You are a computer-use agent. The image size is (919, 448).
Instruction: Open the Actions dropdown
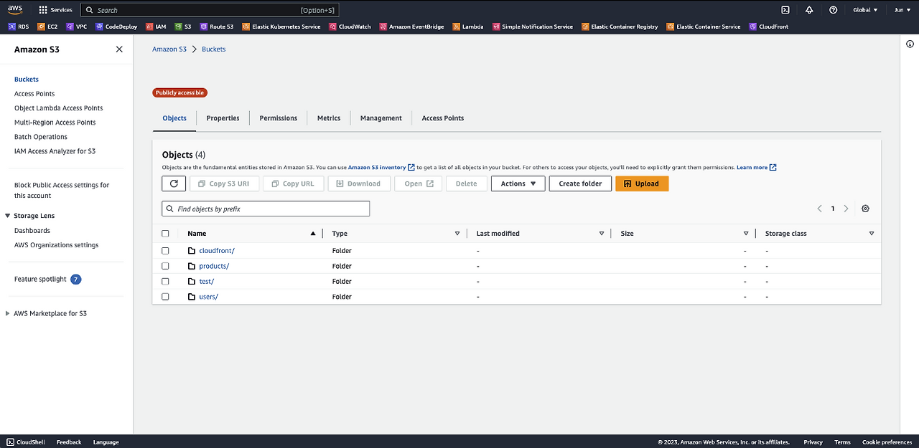518,184
